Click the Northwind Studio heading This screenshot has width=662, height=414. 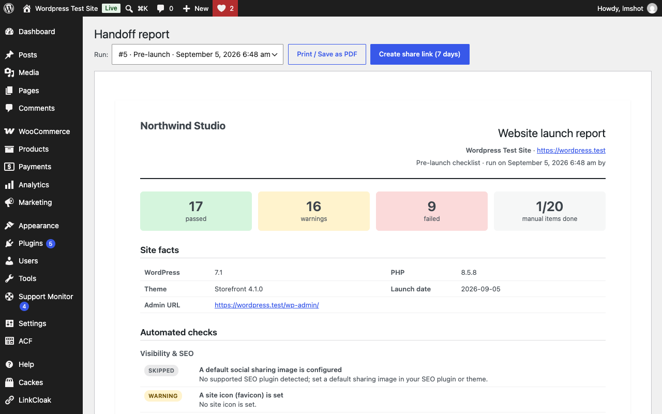coord(183,126)
